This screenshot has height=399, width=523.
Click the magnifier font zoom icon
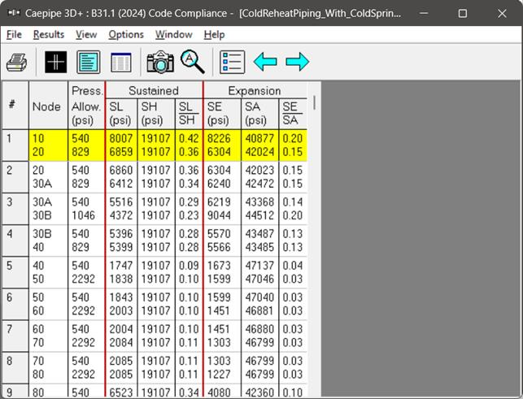[193, 62]
